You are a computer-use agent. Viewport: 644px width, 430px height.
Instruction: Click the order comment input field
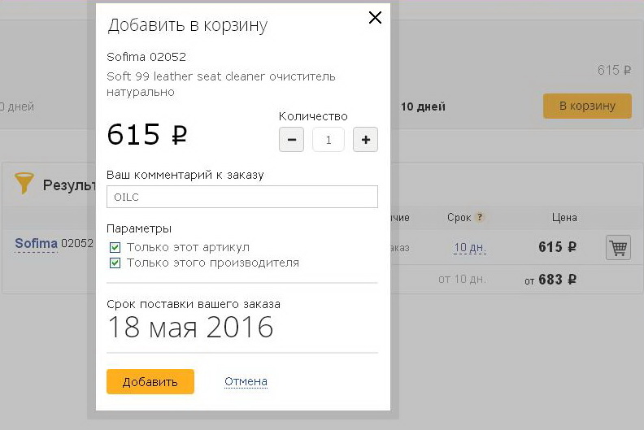242,198
